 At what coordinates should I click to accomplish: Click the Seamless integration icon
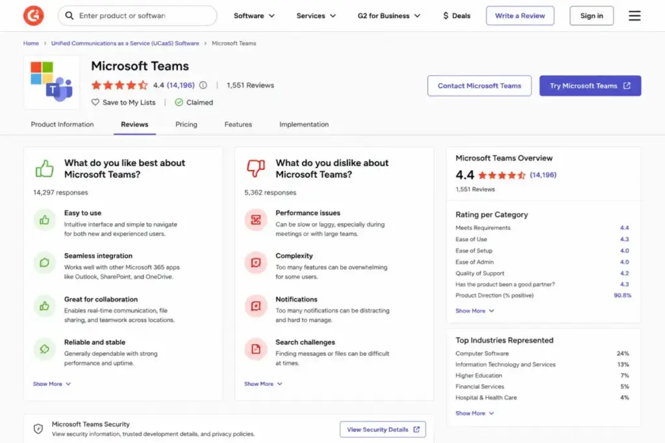click(45, 263)
